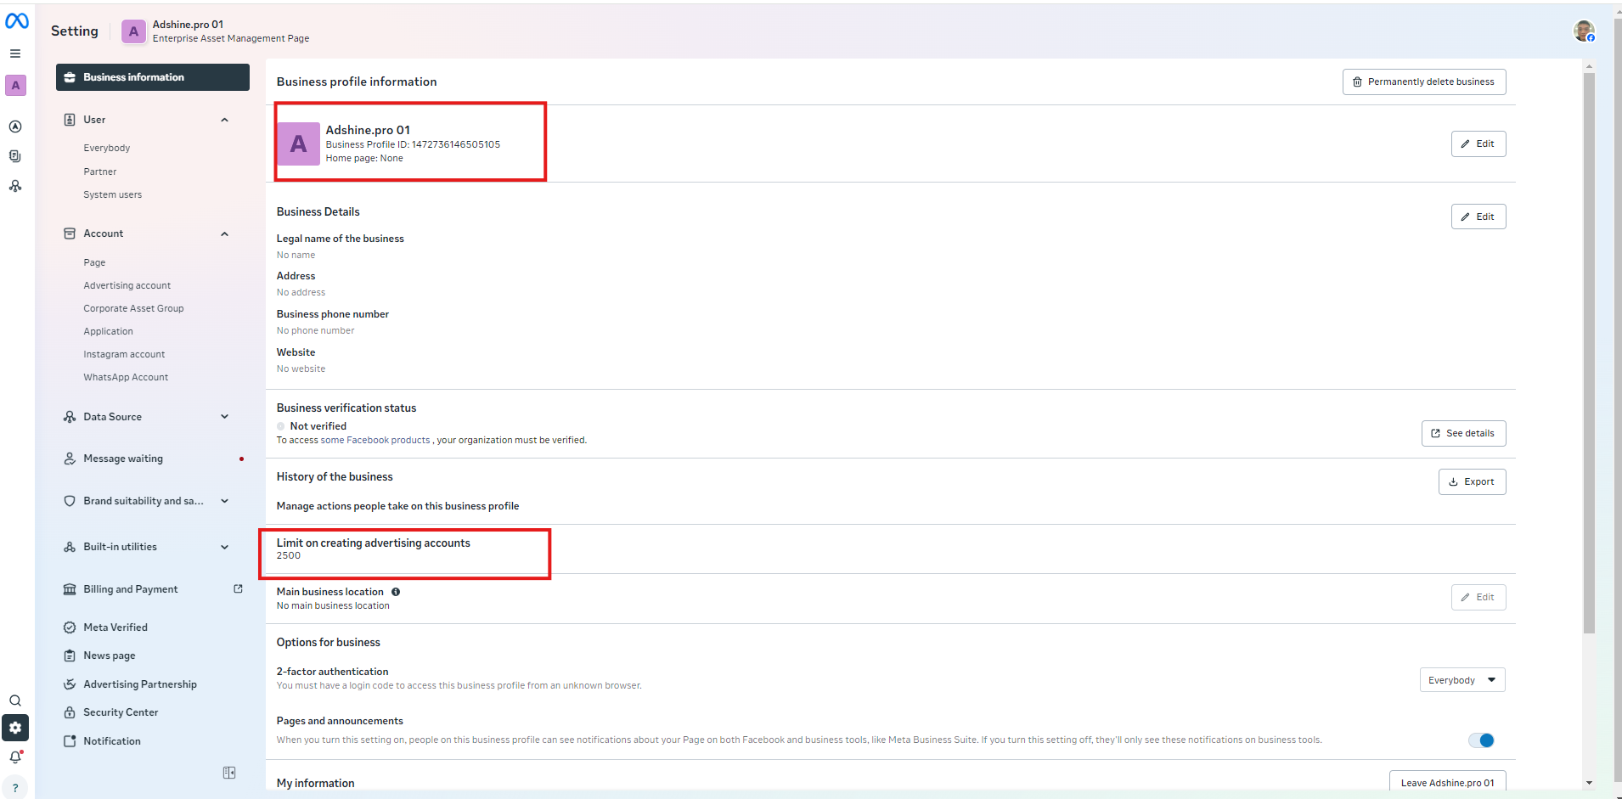
Task: Click the collapse sidebar panel icon
Action: pyautogui.click(x=229, y=773)
